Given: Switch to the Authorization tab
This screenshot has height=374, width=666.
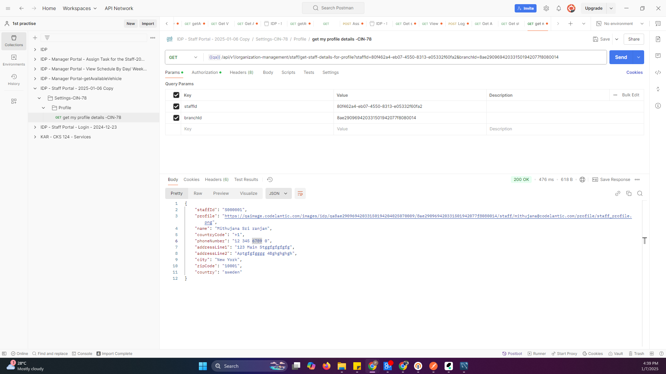Looking at the screenshot, I should click(206, 72).
